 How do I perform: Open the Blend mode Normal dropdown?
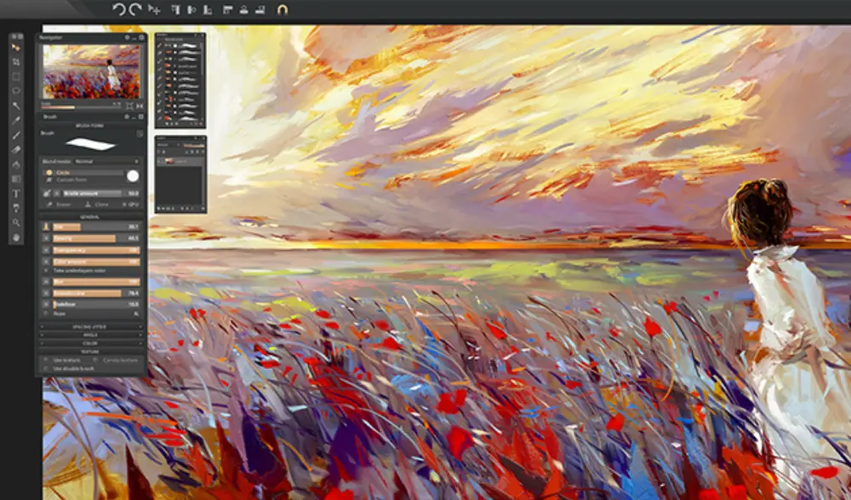(106, 161)
